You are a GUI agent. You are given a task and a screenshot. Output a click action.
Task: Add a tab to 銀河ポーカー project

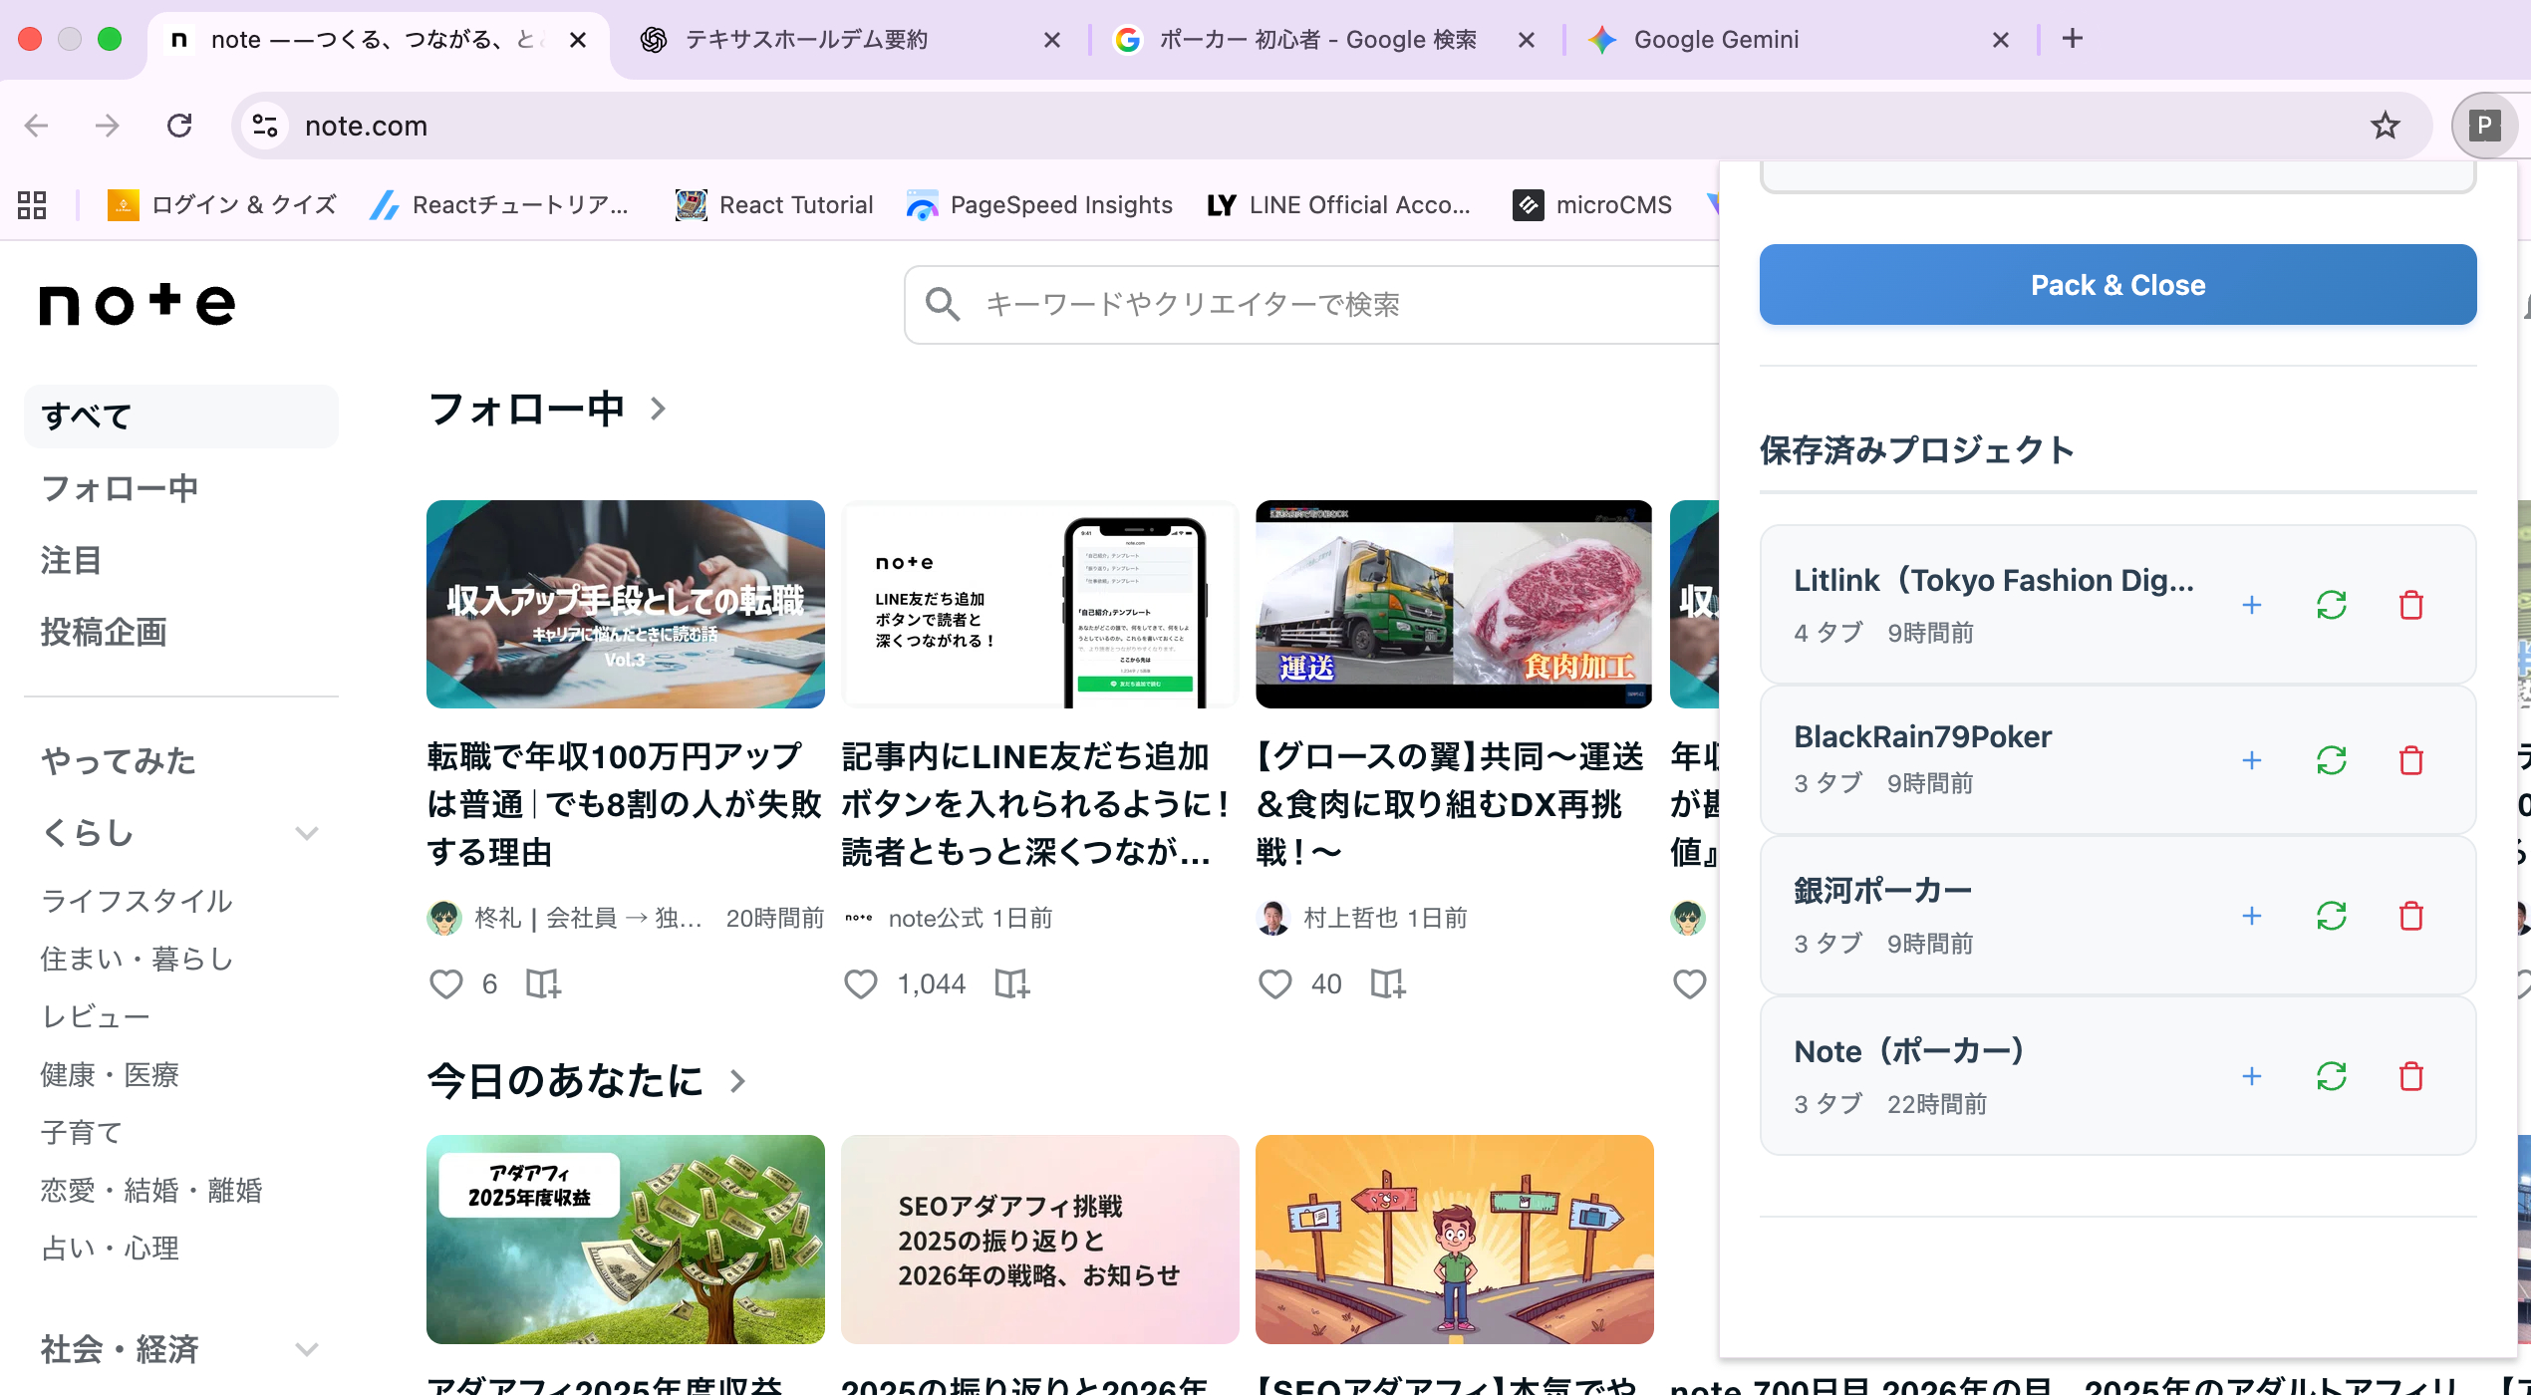click(2252, 916)
